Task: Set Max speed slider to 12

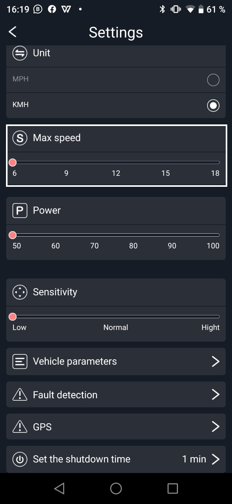Action: click(116, 163)
